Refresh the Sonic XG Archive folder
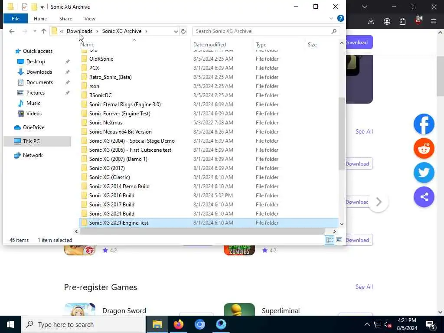The width and height of the screenshot is (444, 333). pyautogui.click(x=183, y=31)
